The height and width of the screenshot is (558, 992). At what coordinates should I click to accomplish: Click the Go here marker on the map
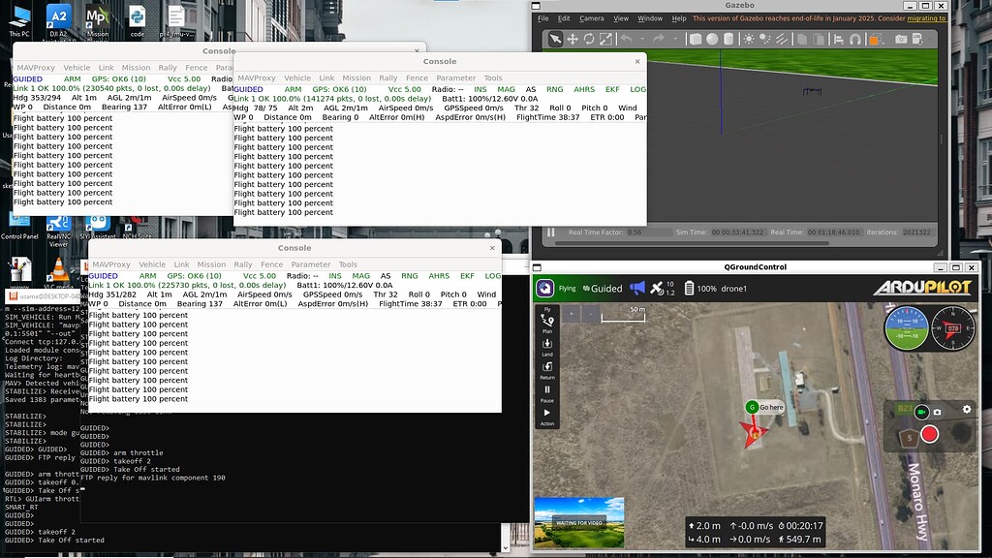[766, 407]
